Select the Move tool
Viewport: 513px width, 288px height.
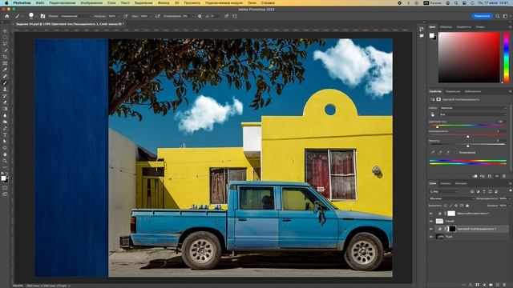5,31
